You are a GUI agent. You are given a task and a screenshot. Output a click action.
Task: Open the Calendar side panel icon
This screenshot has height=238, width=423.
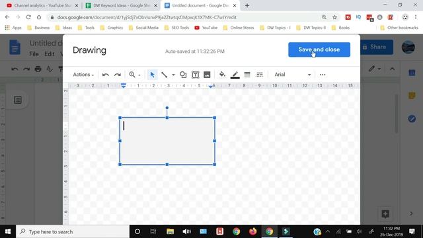(412, 73)
